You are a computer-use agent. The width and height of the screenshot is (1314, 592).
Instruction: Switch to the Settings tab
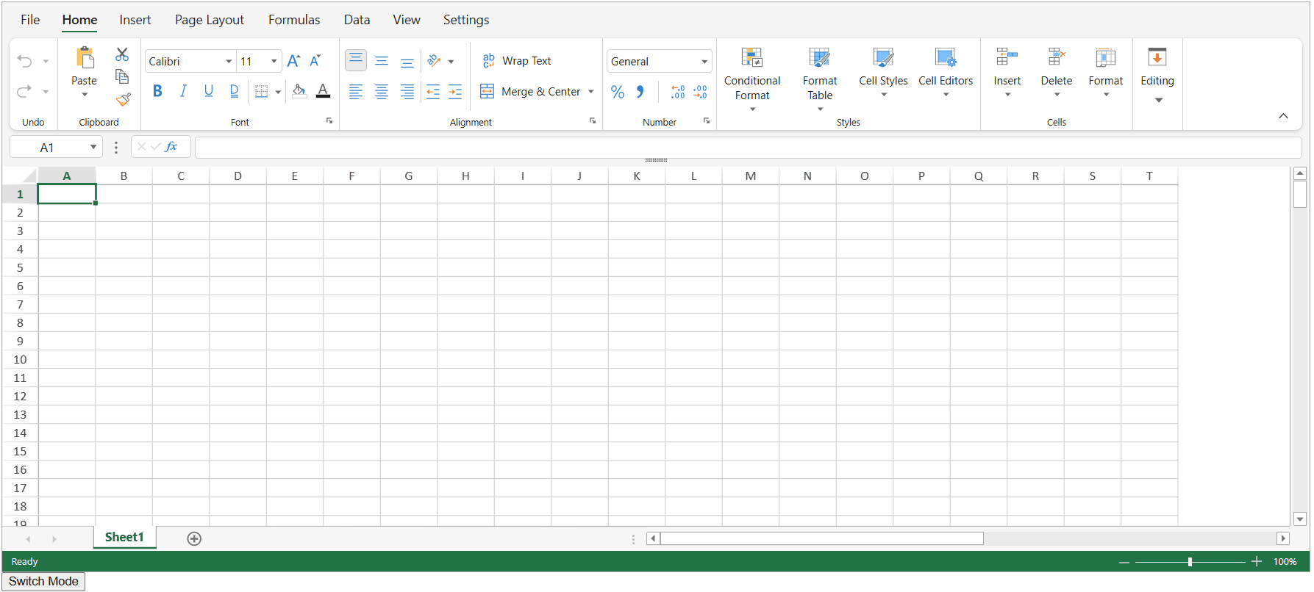pos(466,20)
